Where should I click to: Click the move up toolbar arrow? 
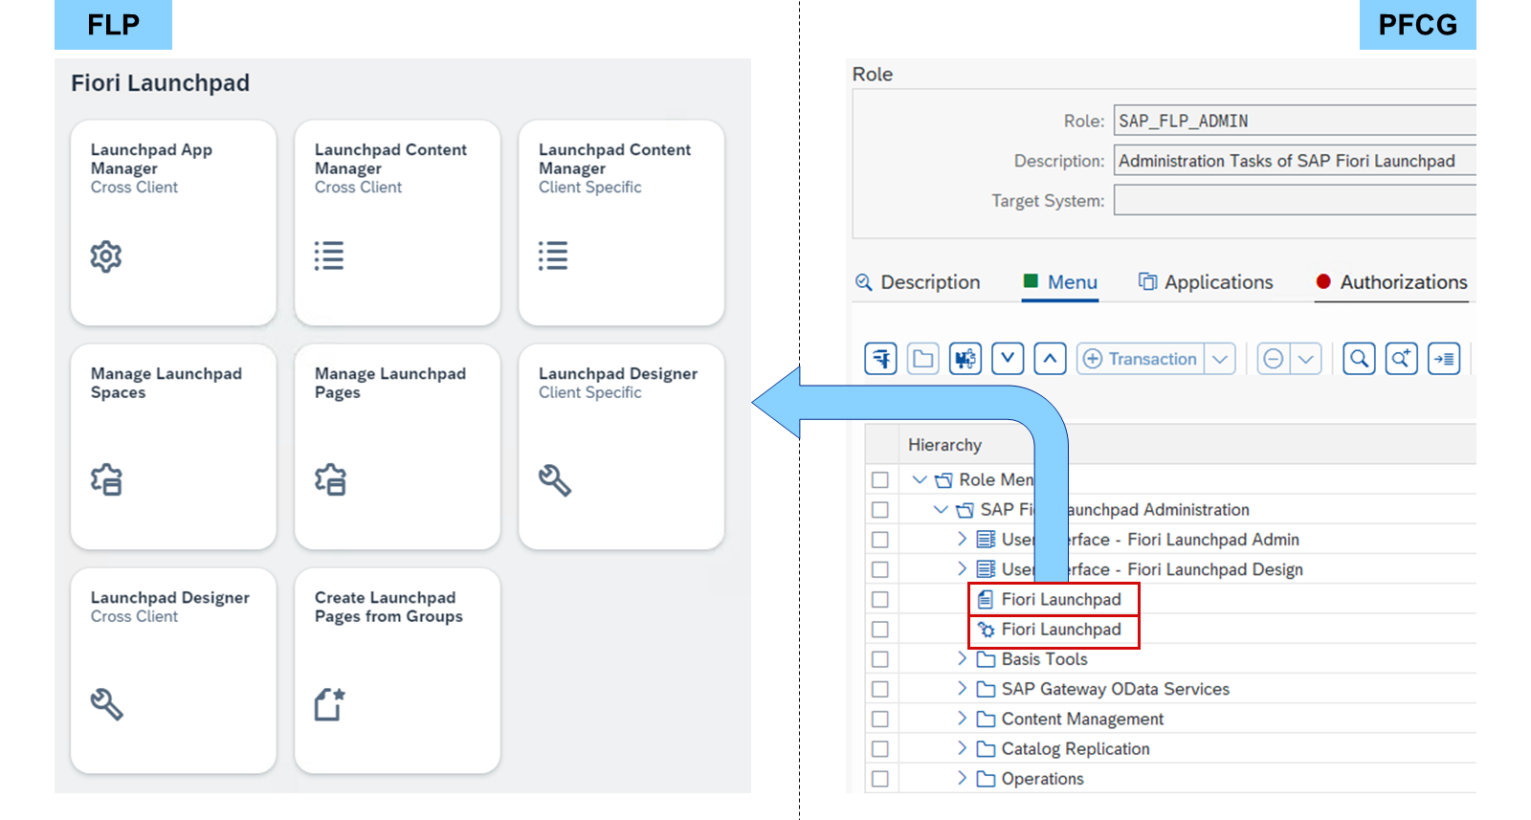pyautogui.click(x=1050, y=359)
